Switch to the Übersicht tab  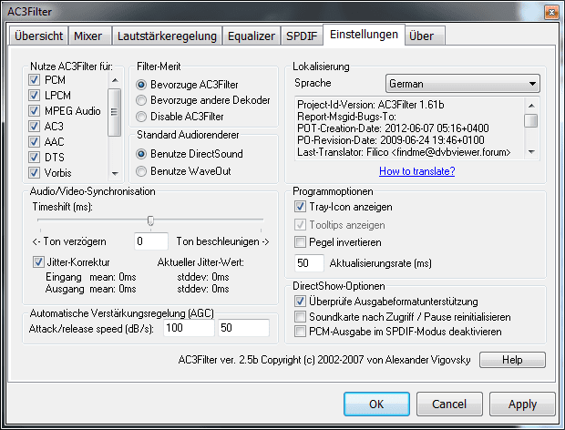pyautogui.click(x=38, y=36)
